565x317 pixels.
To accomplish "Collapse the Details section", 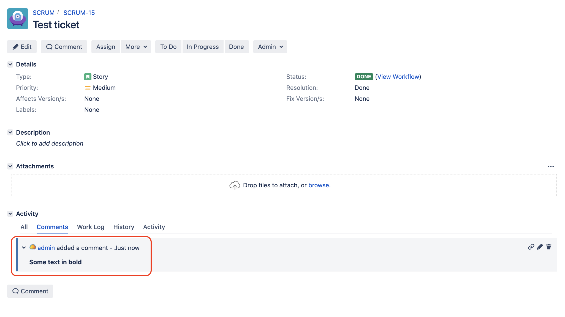I will 10,64.
